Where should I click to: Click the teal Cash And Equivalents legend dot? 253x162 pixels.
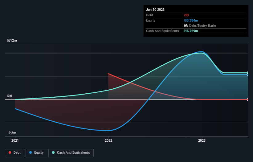pyautogui.click(x=53, y=152)
